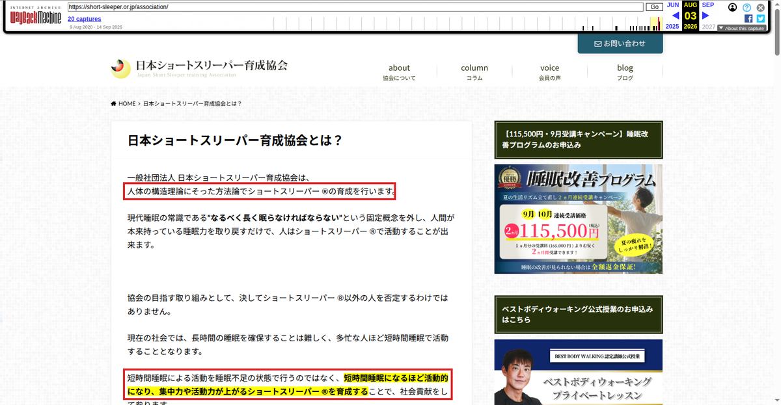Open the voice 会員の声 menu
The width and height of the screenshot is (781, 405).
point(550,72)
